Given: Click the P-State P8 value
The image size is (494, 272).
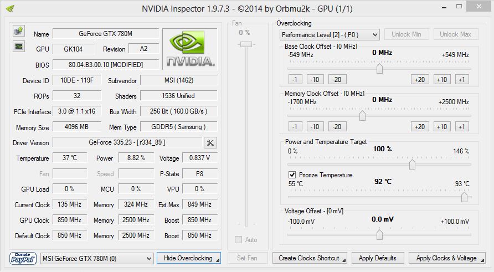Looking at the screenshot, I should 200,173.
